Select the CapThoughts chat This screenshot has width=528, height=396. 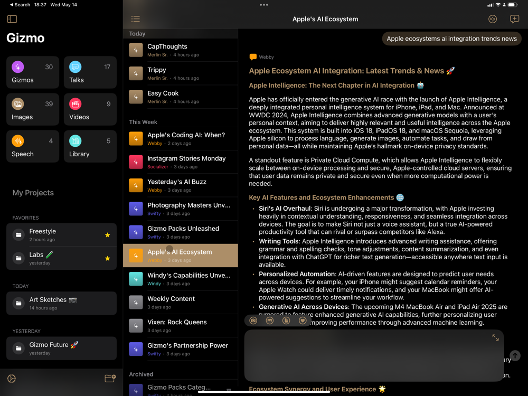(181, 50)
